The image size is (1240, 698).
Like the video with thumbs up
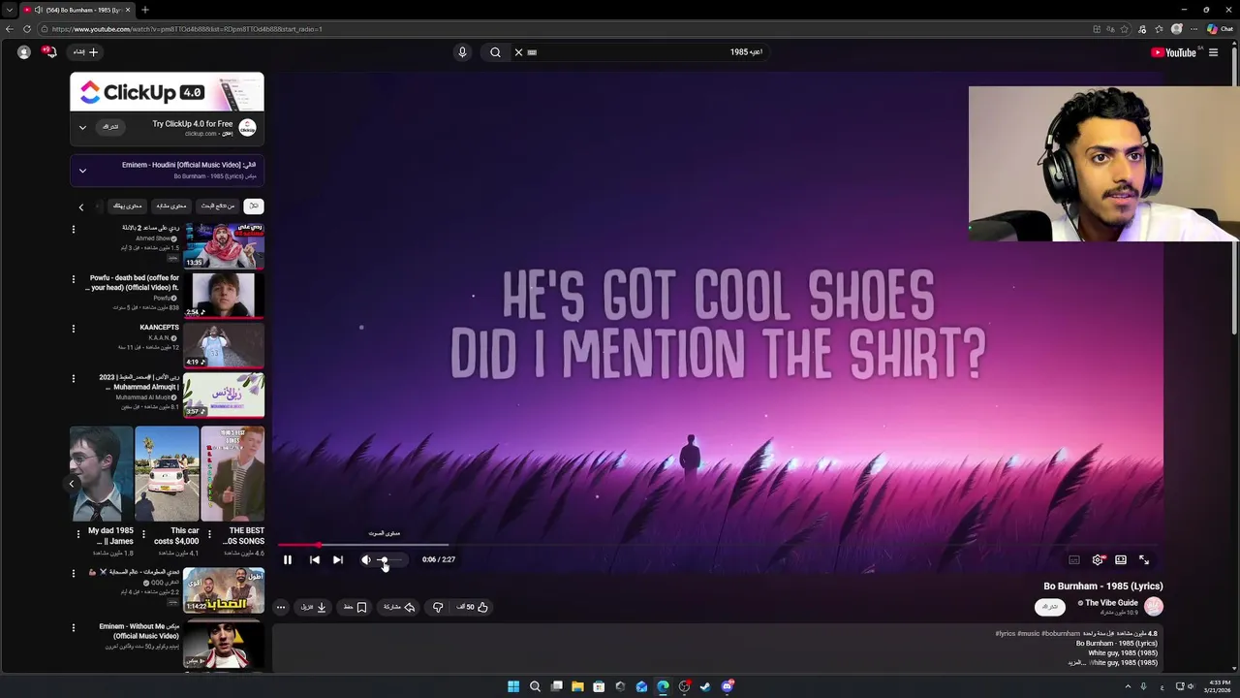pyautogui.click(x=473, y=607)
